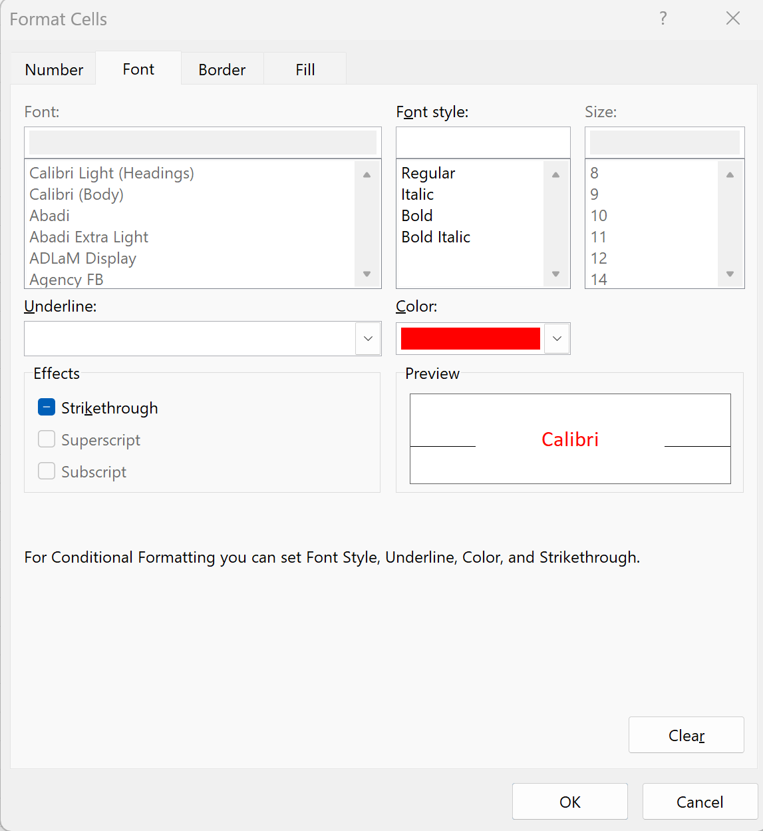Switch to the Fill tab

point(305,69)
